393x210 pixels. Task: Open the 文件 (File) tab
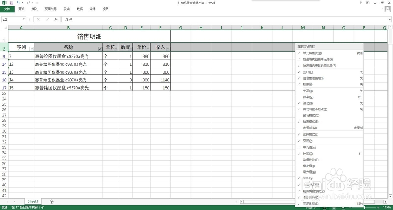[7, 9]
